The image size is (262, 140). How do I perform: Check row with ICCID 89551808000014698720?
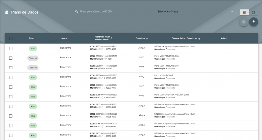pyautogui.click(x=11, y=116)
